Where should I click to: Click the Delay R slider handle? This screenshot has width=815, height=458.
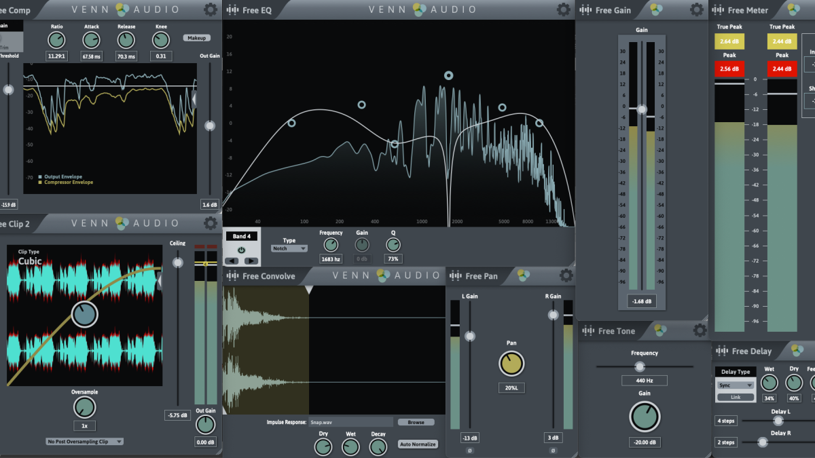[x=763, y=442]
